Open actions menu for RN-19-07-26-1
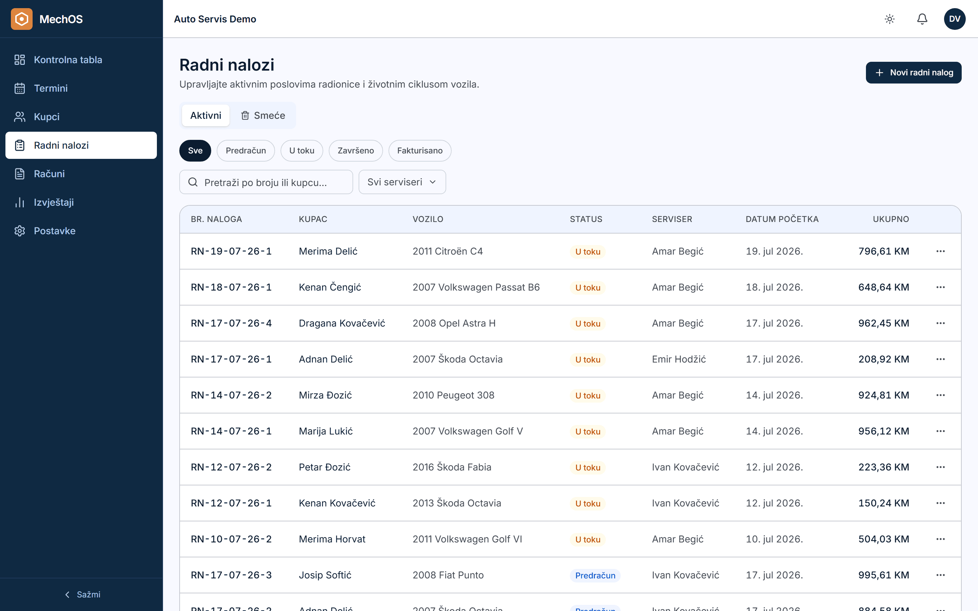978x611 pixels. (x=940, y=251)
